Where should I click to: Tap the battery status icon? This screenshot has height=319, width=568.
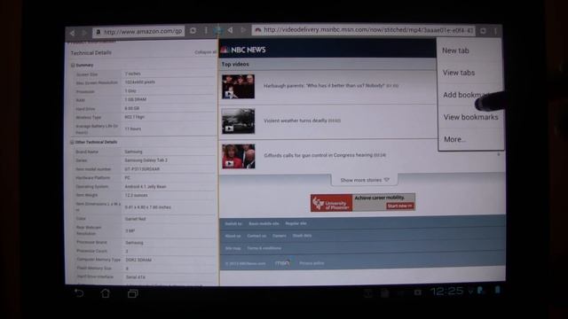click(497, 290)
